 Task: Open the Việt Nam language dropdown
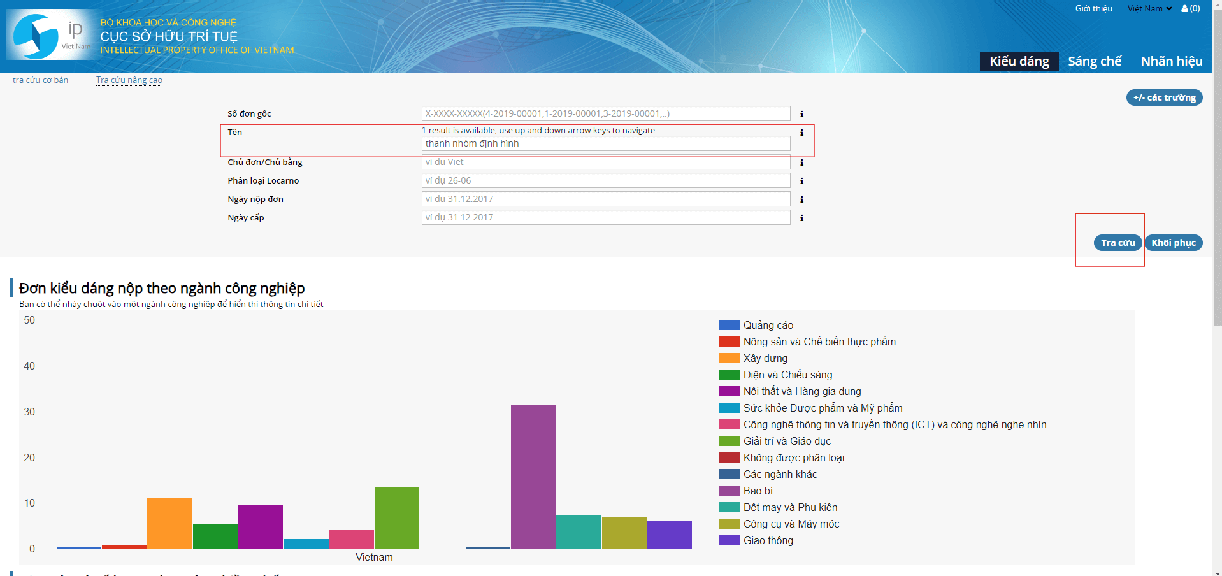coord(1149,9)
